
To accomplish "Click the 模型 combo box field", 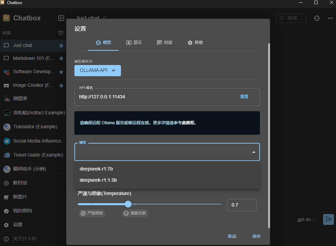I will coord(167,152).
